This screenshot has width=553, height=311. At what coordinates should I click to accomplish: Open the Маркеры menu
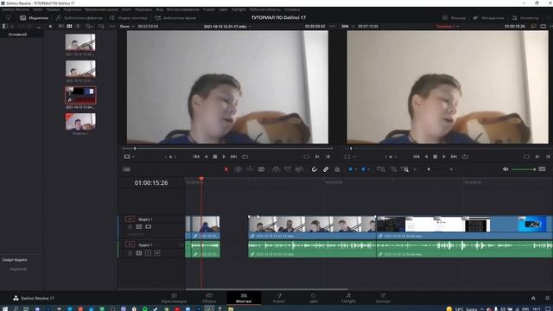[143, 10]
